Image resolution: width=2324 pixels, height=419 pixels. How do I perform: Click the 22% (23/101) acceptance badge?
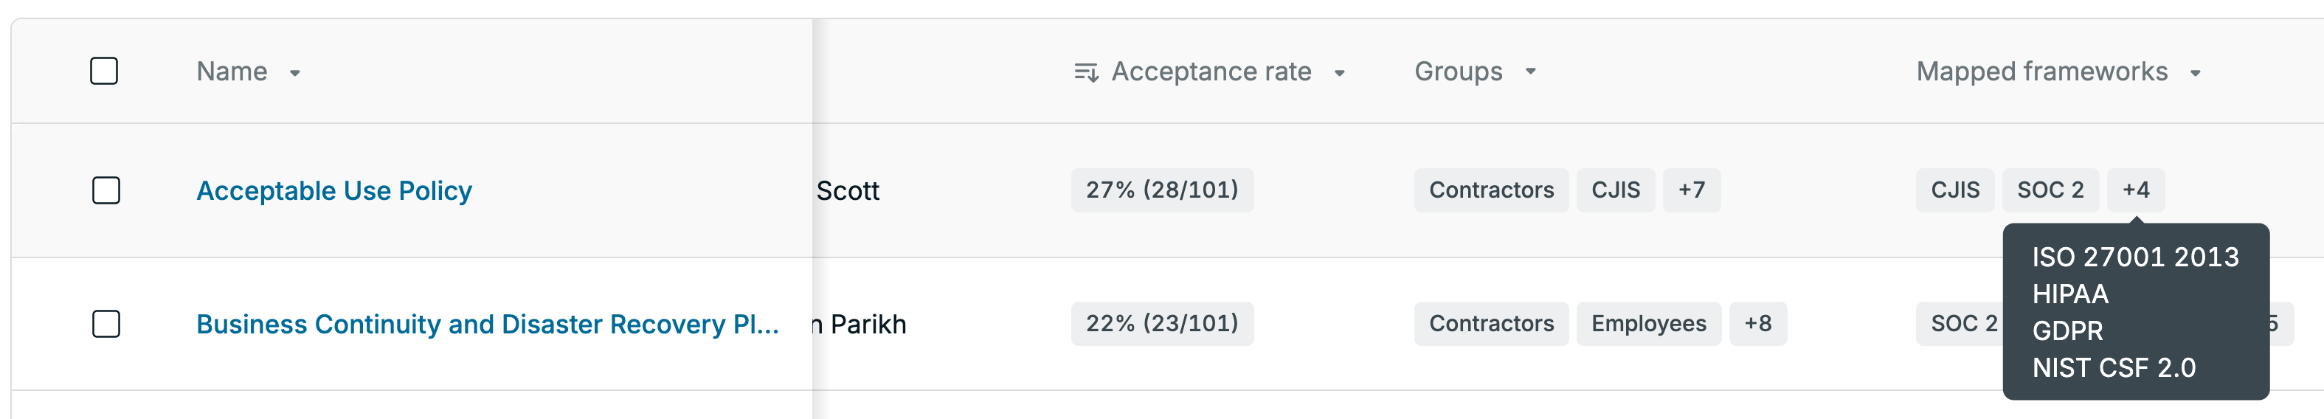[x=1162, y=323]
